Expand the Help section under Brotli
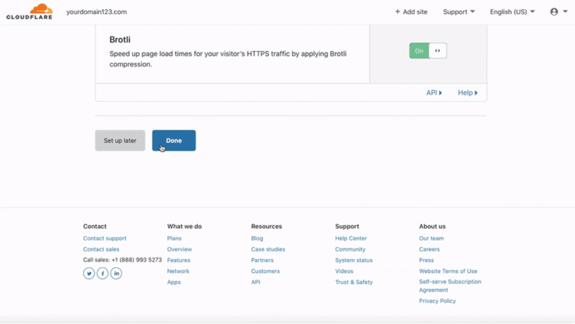The height and width of the screenshot is (324, 575). coord(467,93)
